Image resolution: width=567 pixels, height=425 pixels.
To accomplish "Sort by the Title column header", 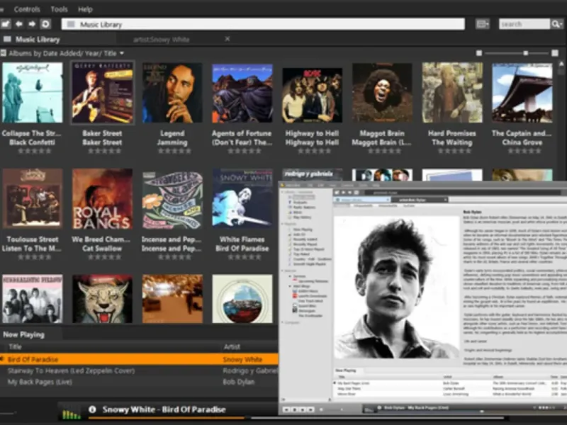I will [x=15, y=347].
